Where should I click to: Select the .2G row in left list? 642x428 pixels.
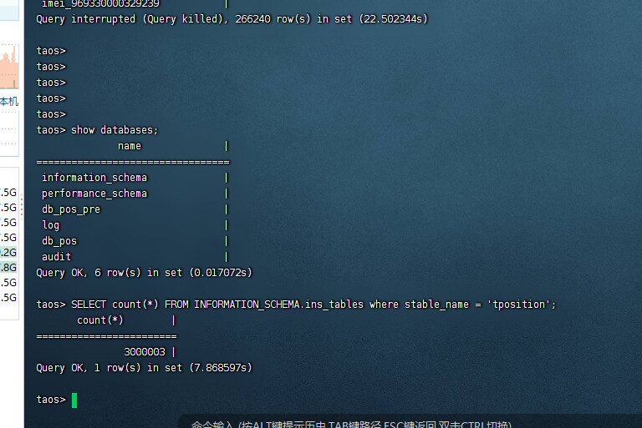click(x=8, y=252)
